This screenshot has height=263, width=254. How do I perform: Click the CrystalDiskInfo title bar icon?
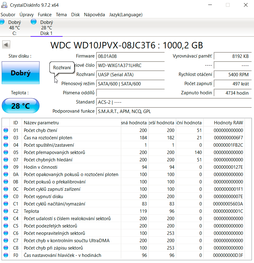point(4,5)
